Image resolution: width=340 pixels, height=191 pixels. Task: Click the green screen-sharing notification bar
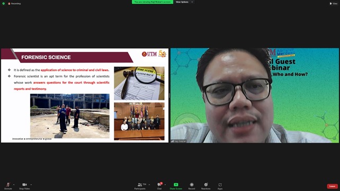(153, 2)
